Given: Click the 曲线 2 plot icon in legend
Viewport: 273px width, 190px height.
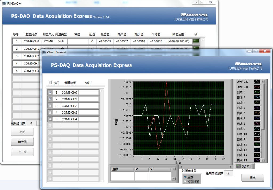Looking at the screenshot, I should click(x=257, y=92).
